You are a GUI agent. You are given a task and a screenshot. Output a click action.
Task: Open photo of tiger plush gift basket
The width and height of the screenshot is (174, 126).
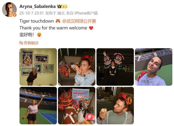pyautogui.click(x=77, y=106)
